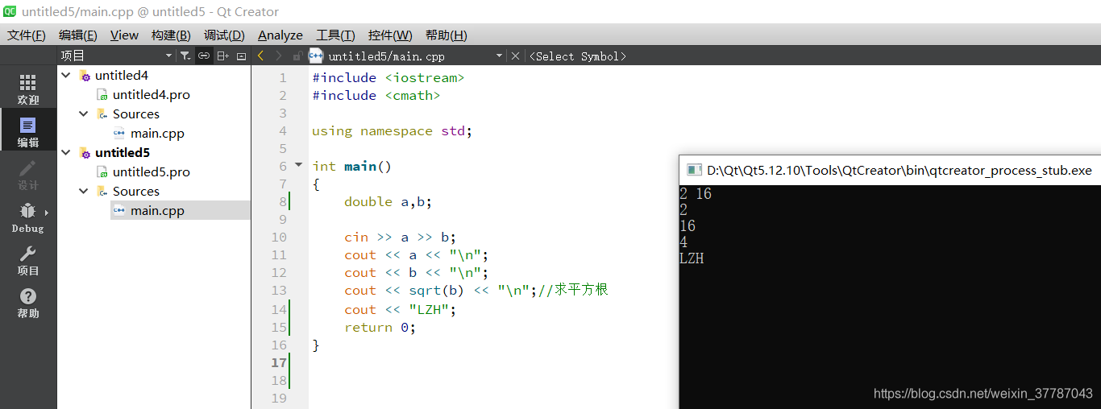Open Debug mode from left sidebar
The width and height of the screenshot is (1101, 409).
coord(28,217)
